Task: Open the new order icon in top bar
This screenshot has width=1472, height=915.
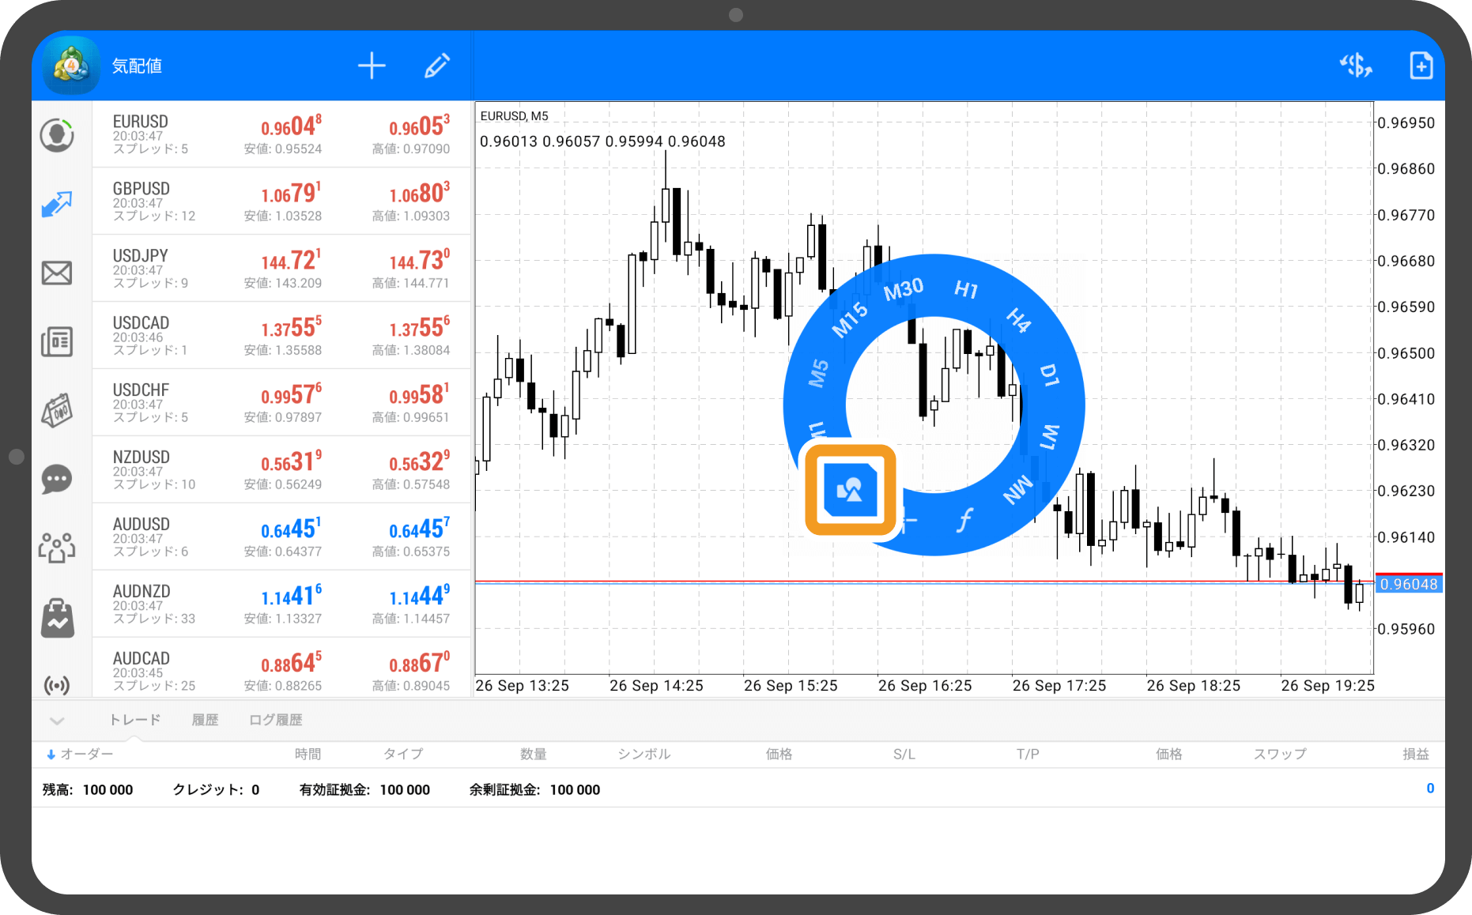Action: pos(1421,66)
